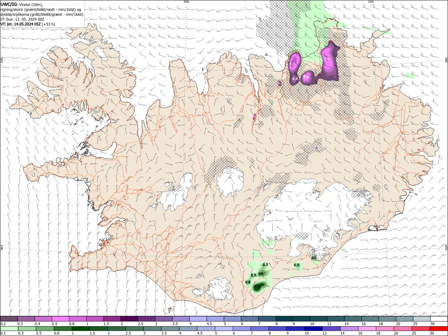The height and width of the screenshot is (336, 448).
Task: Click the deep blue 10 rain legend swatch
Action: (x=313, y=328)
